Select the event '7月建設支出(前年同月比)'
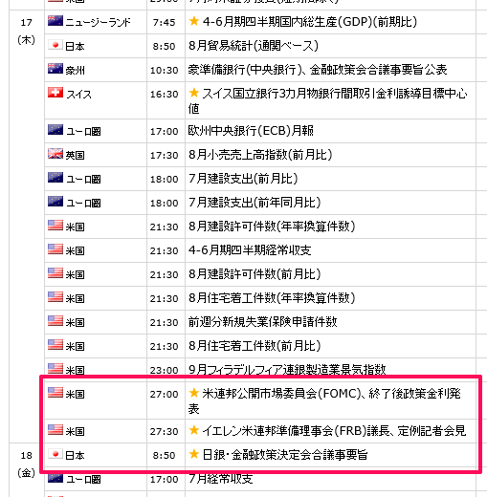This screenshot has height=497, width=487. tap(255, 203)
